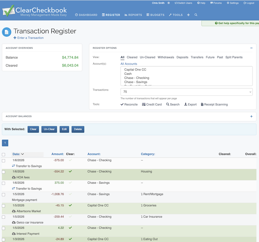The height and width of the screenshot is (242, 259).
Task: Click the clear checkmark for 375.00 Chase Savings
Action: [x=70, y=183]
